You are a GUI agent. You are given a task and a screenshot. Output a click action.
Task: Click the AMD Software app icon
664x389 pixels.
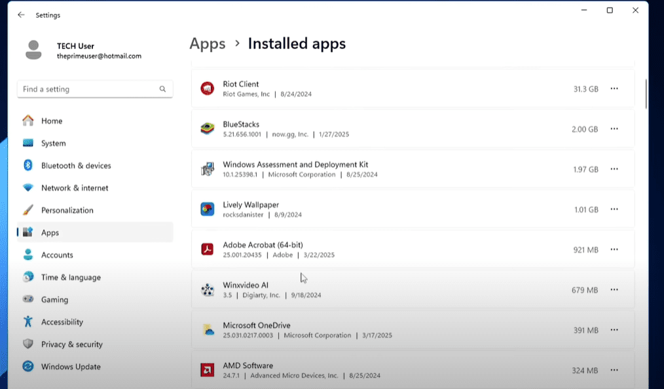click(x=207, y=371)
